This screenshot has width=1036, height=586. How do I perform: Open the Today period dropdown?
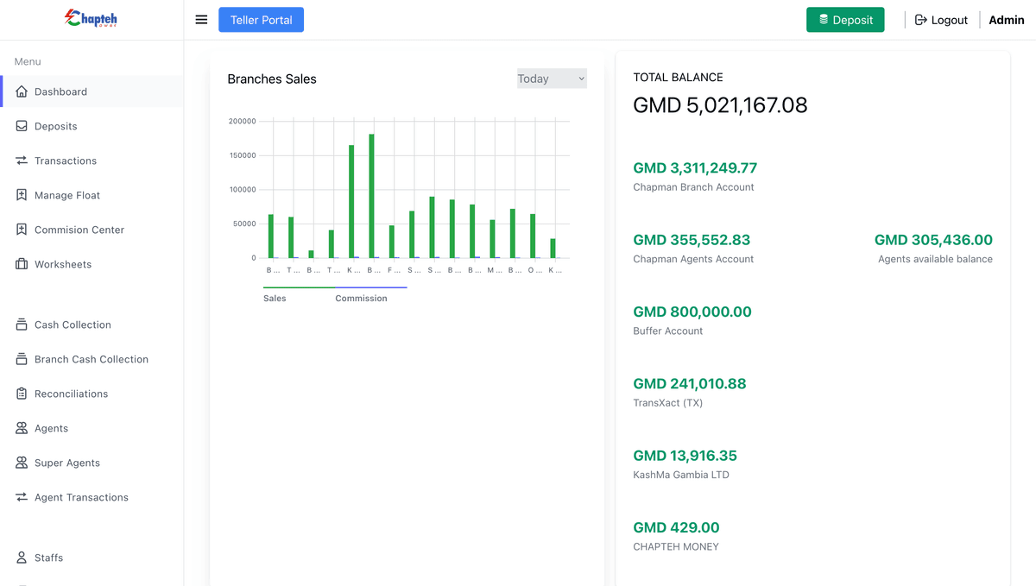(x=552, y=79)
